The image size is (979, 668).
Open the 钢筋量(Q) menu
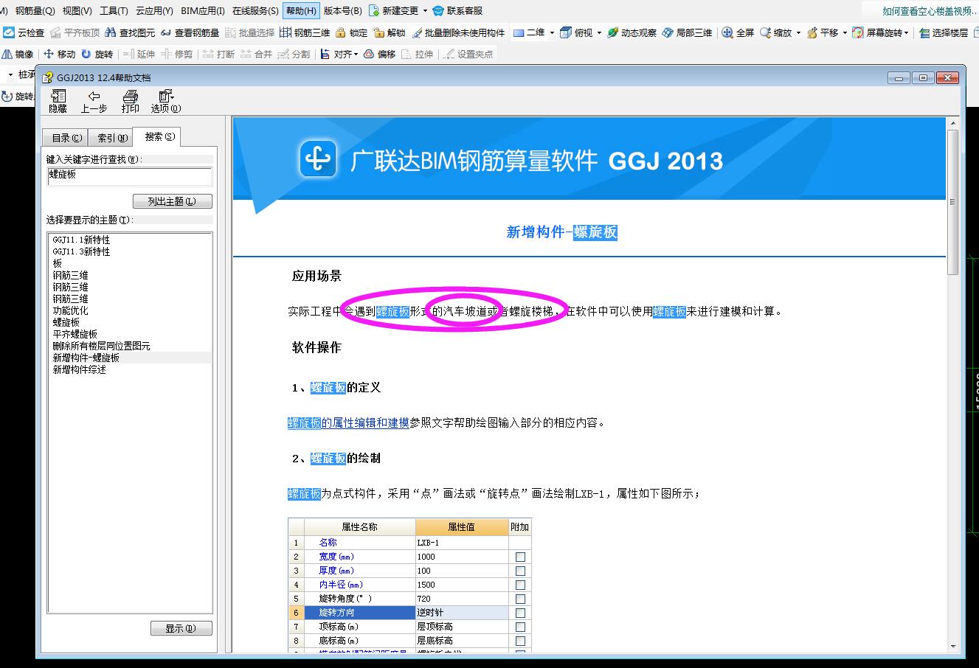click(35, 11)
